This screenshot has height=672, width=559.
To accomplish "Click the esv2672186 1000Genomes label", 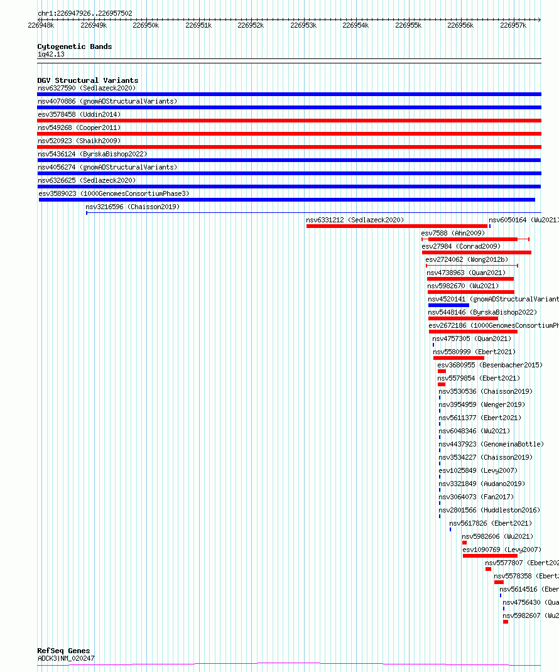I will click(x=494, y=326).
